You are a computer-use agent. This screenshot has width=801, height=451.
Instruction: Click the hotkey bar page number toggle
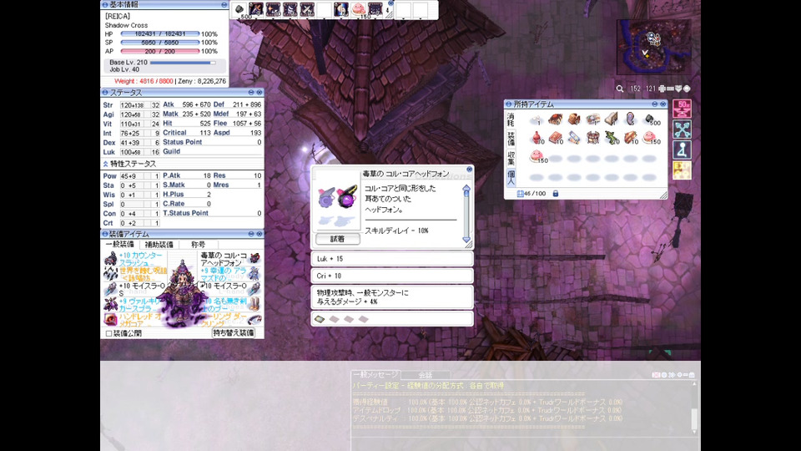tap(387, 10)
